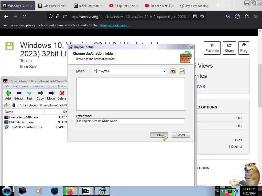Bookmark this page with star icon
The height and width of the screenshot is (196, 262).
[202, 17]
